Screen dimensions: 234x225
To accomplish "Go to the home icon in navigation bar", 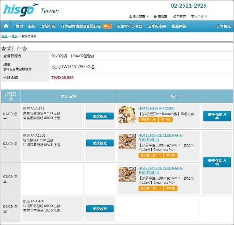I will 6,26.
